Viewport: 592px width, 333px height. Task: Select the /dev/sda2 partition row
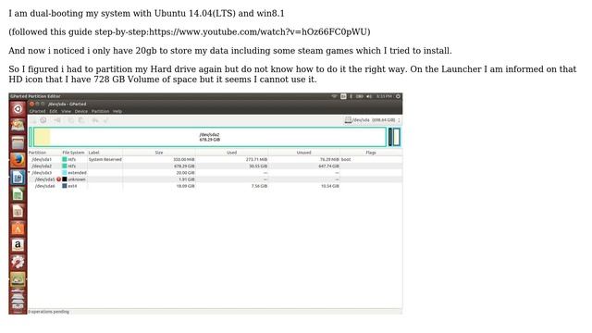coord(216,166)
